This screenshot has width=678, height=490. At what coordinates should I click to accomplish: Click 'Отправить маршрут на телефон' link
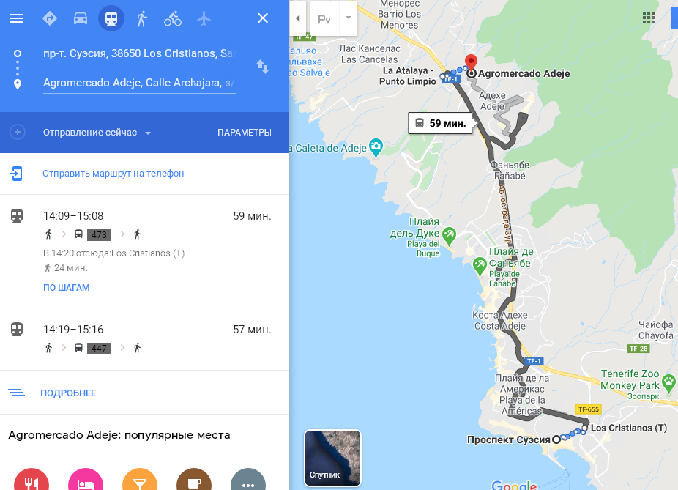pyautogui.click(x=113, y=174)
